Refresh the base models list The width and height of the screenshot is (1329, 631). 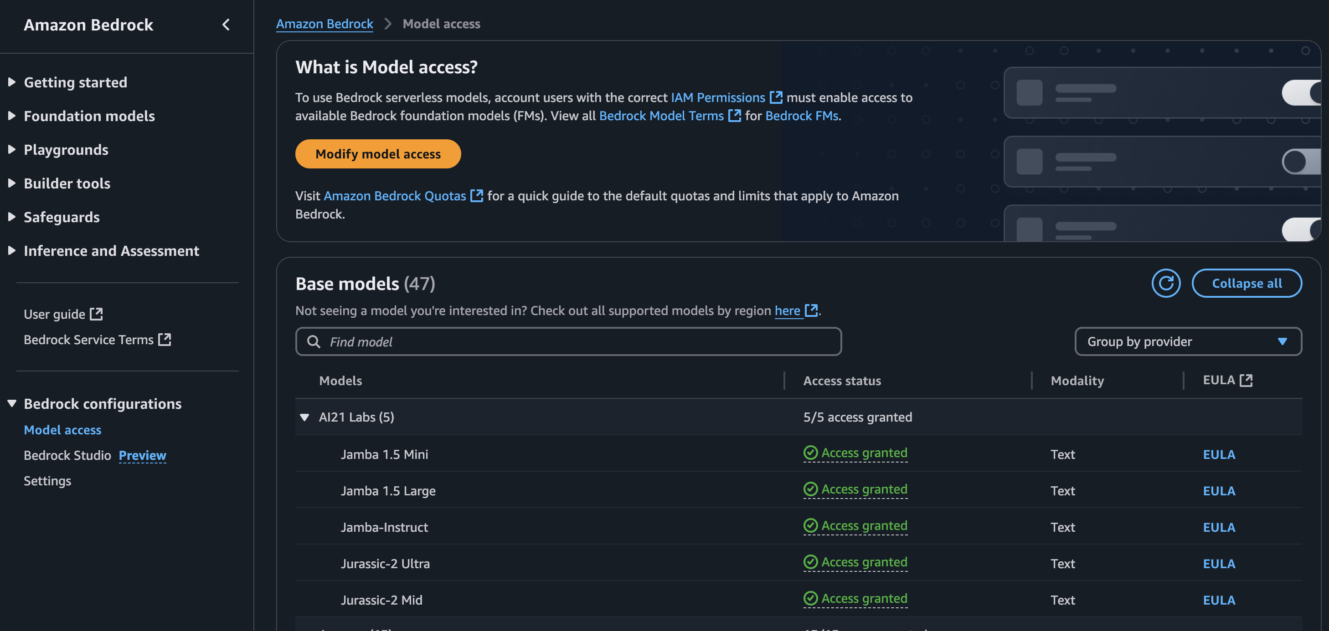pos(1166,283)
